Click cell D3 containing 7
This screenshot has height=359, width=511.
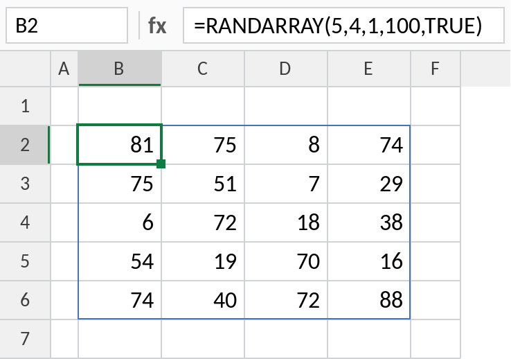[286, 184]
